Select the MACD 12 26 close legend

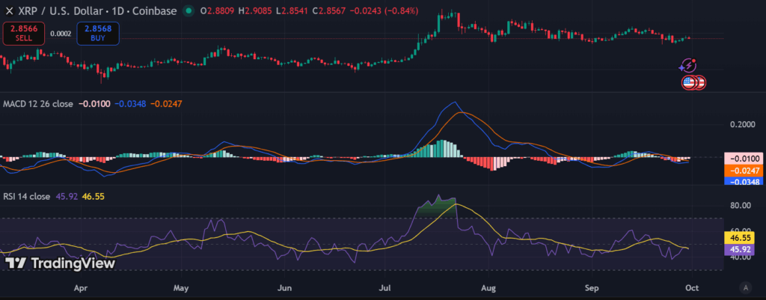click(x=36, y=104)
